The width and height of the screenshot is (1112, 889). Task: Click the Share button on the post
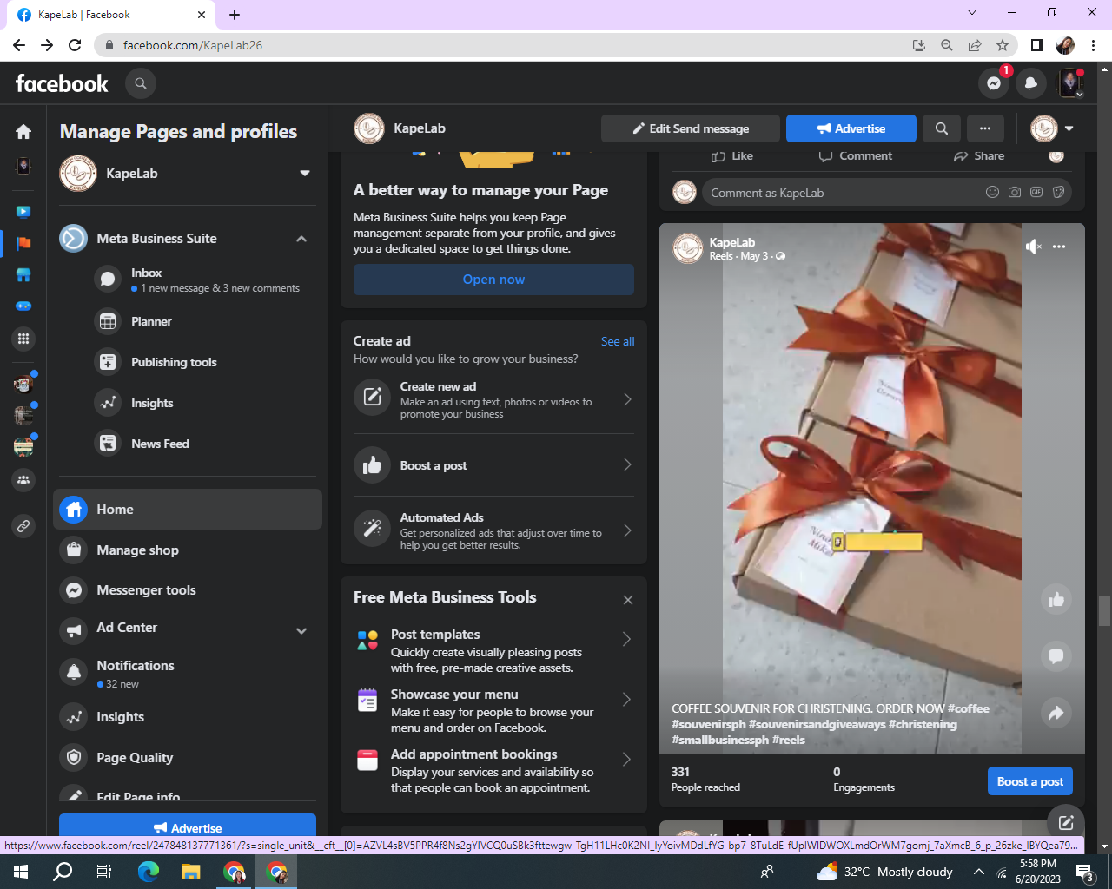point(979,156)
